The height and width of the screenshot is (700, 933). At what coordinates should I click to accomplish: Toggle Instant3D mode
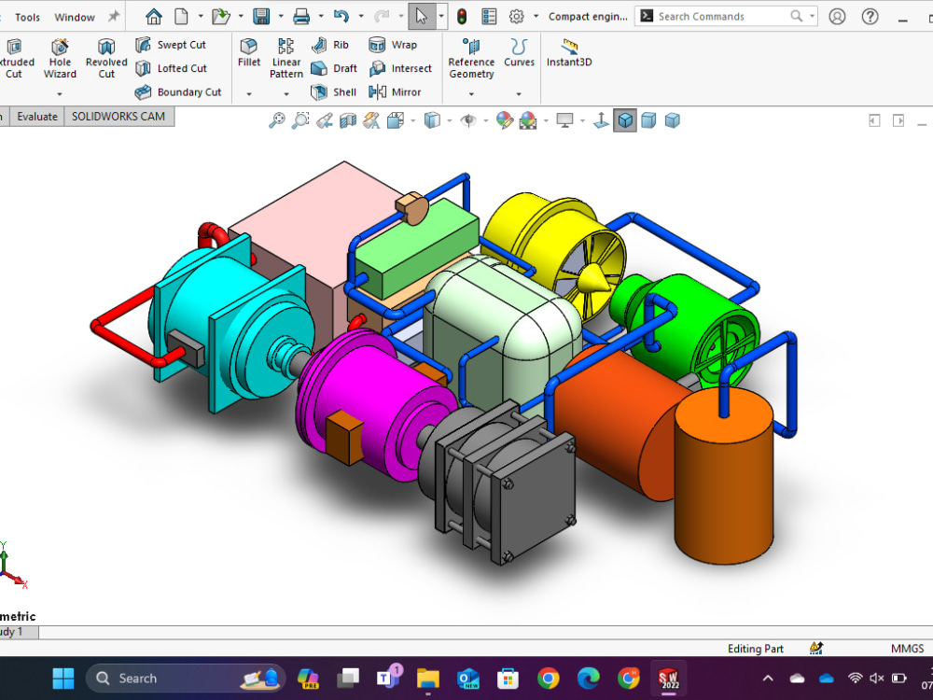(569, 56)
